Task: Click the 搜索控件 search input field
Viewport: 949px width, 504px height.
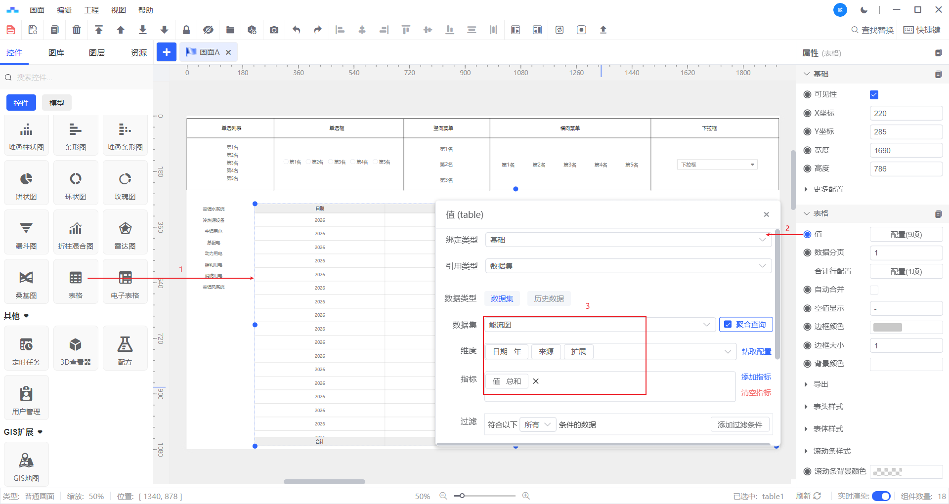Action: (x=79, y=78)
